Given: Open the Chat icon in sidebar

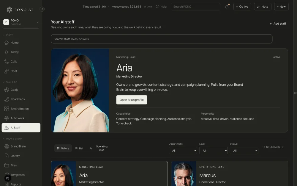Looking at the screenshot, I should point(7,71).
